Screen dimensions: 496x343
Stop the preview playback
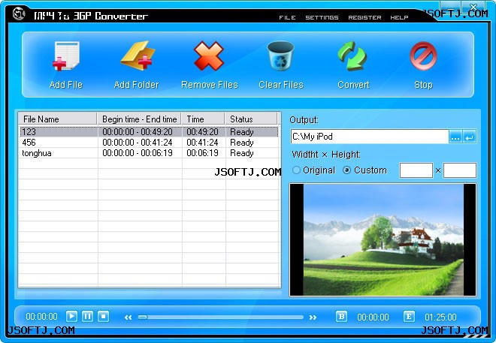click(103, 316)
